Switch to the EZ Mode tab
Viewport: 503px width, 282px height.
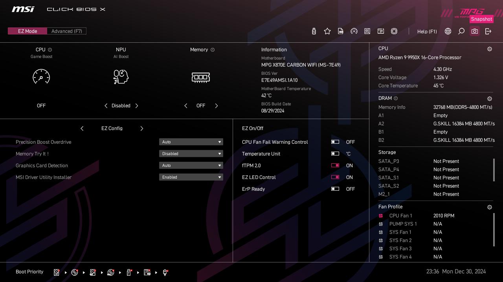point(28,31)
